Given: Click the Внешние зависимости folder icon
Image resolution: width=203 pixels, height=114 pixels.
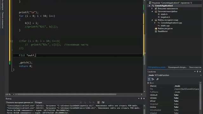Looking at the screenshot, I should (156, 9).
